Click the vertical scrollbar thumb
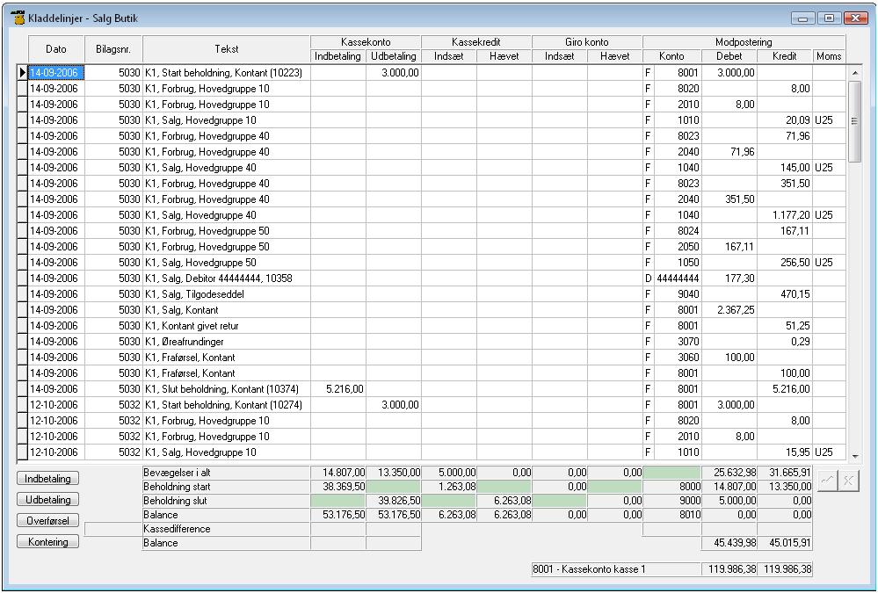Screen dimensions: 878x593 click(x=853, y=121)
